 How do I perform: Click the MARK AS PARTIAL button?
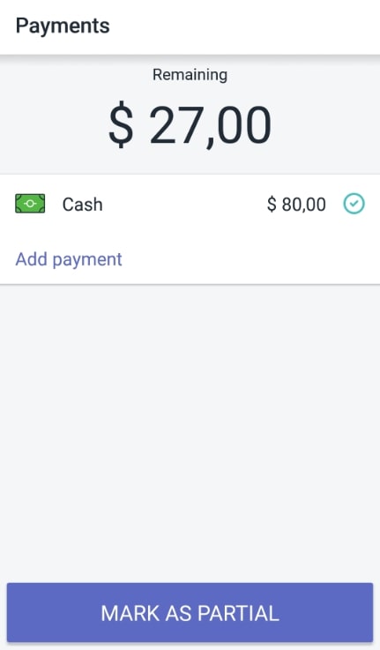190,612
